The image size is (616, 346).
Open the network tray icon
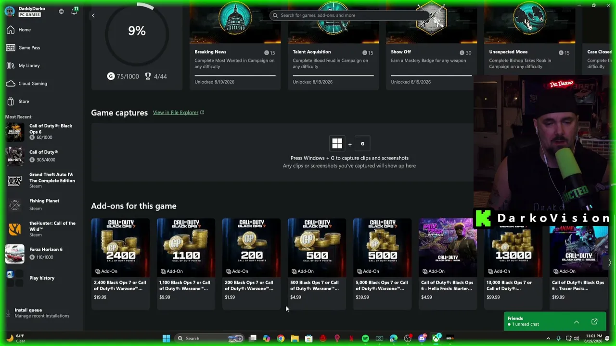tap(568, 338)
